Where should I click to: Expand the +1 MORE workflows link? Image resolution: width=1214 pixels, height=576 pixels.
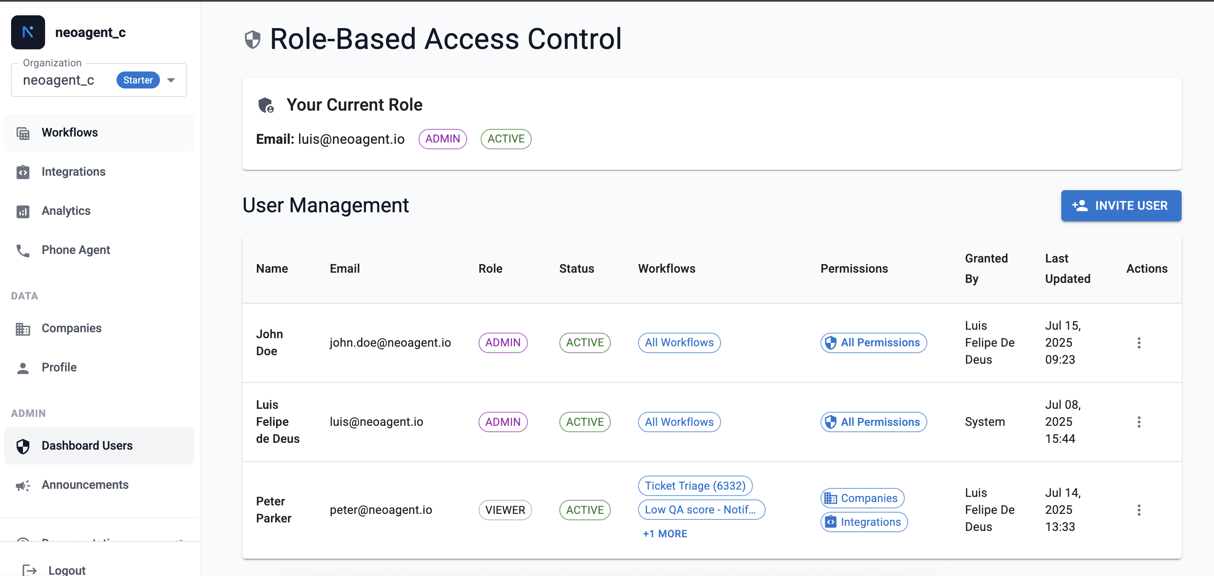click(x=664, y=533)
